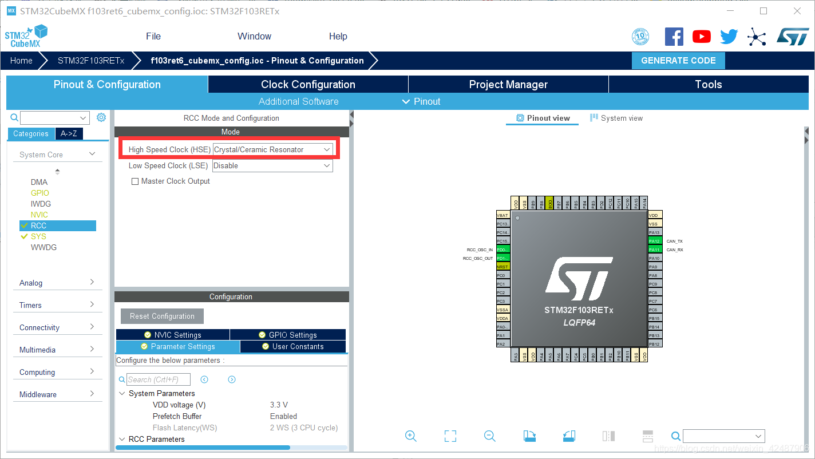Open the NVIC Settings tab
815x459 pixels.
172,335
